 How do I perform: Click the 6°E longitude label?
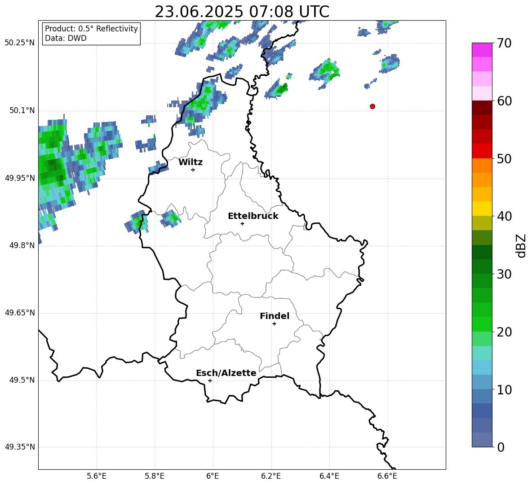(213, 476)
